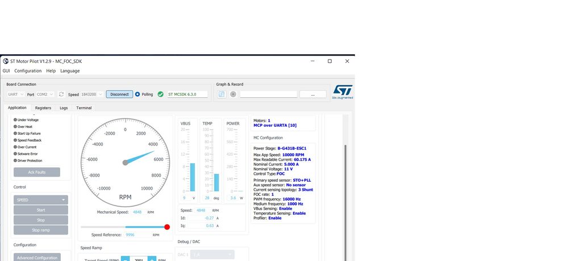Click the Ack Faults button
This screenshot has height=261, width=567.
[37, 172]
